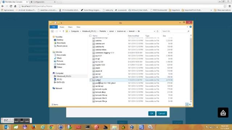Bookmark this page with the star icon
The width and height of the screenshot is (232, 130).
pyautogui.click(x=225, y=6)
